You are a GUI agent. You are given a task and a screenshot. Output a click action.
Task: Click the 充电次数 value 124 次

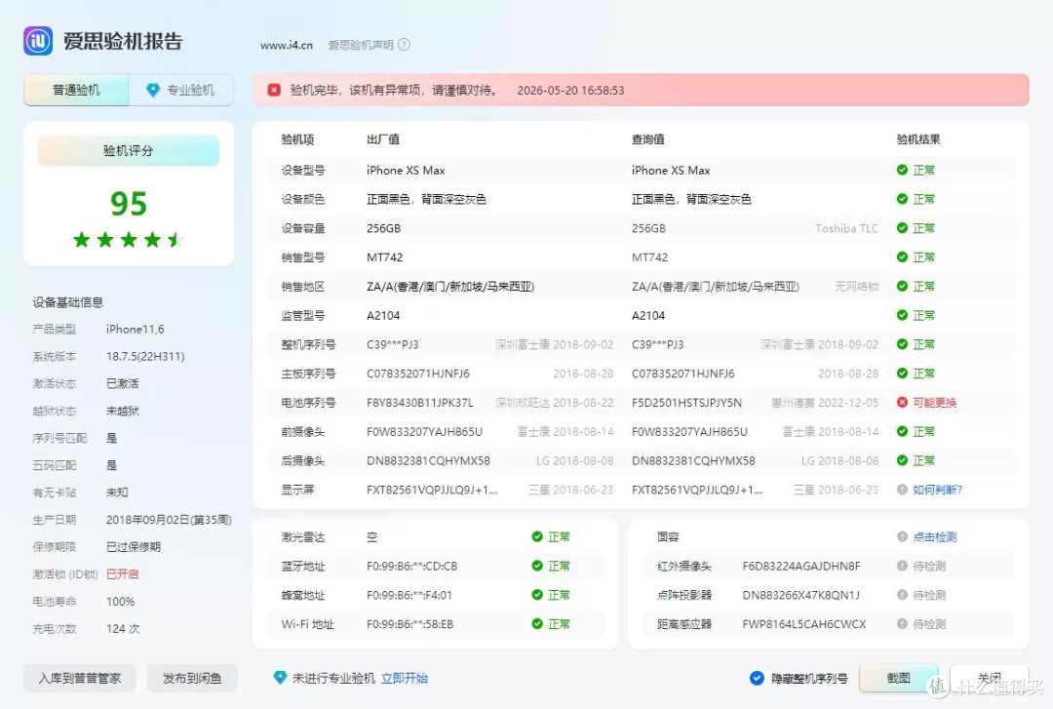coord(123,628)
